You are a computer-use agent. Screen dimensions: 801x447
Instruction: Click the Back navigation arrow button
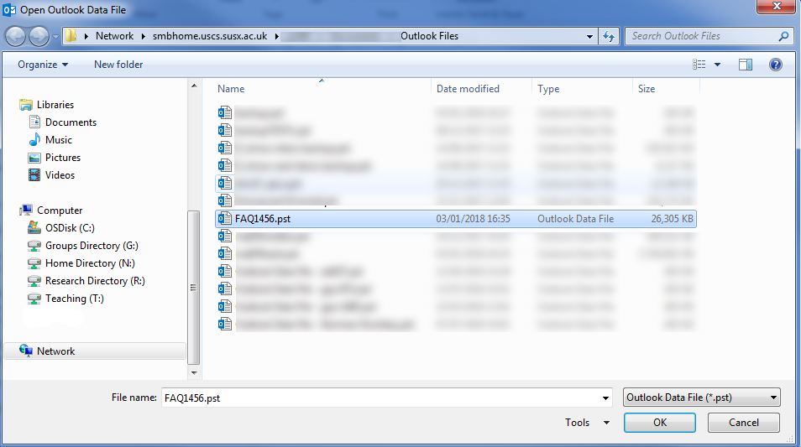click(x=15, y=36)
